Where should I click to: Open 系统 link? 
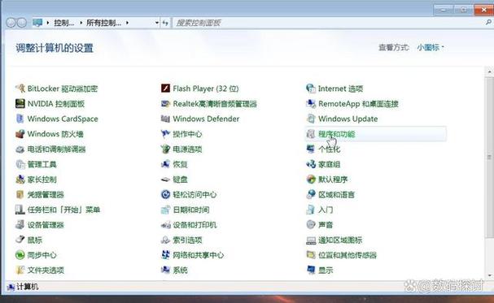click(x=180, y=270)
